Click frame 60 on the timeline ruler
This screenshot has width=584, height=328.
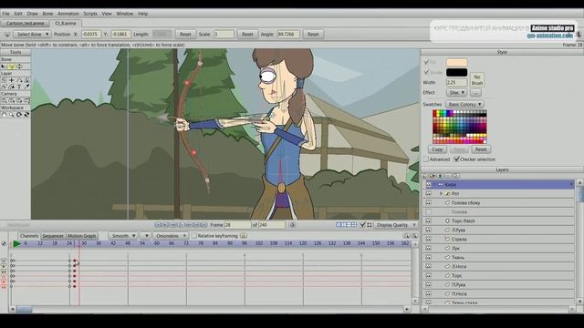(157, 243)
